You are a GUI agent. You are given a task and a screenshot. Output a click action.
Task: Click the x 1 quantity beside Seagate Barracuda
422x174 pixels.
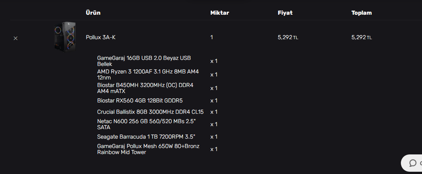click(x=214, y=137)
